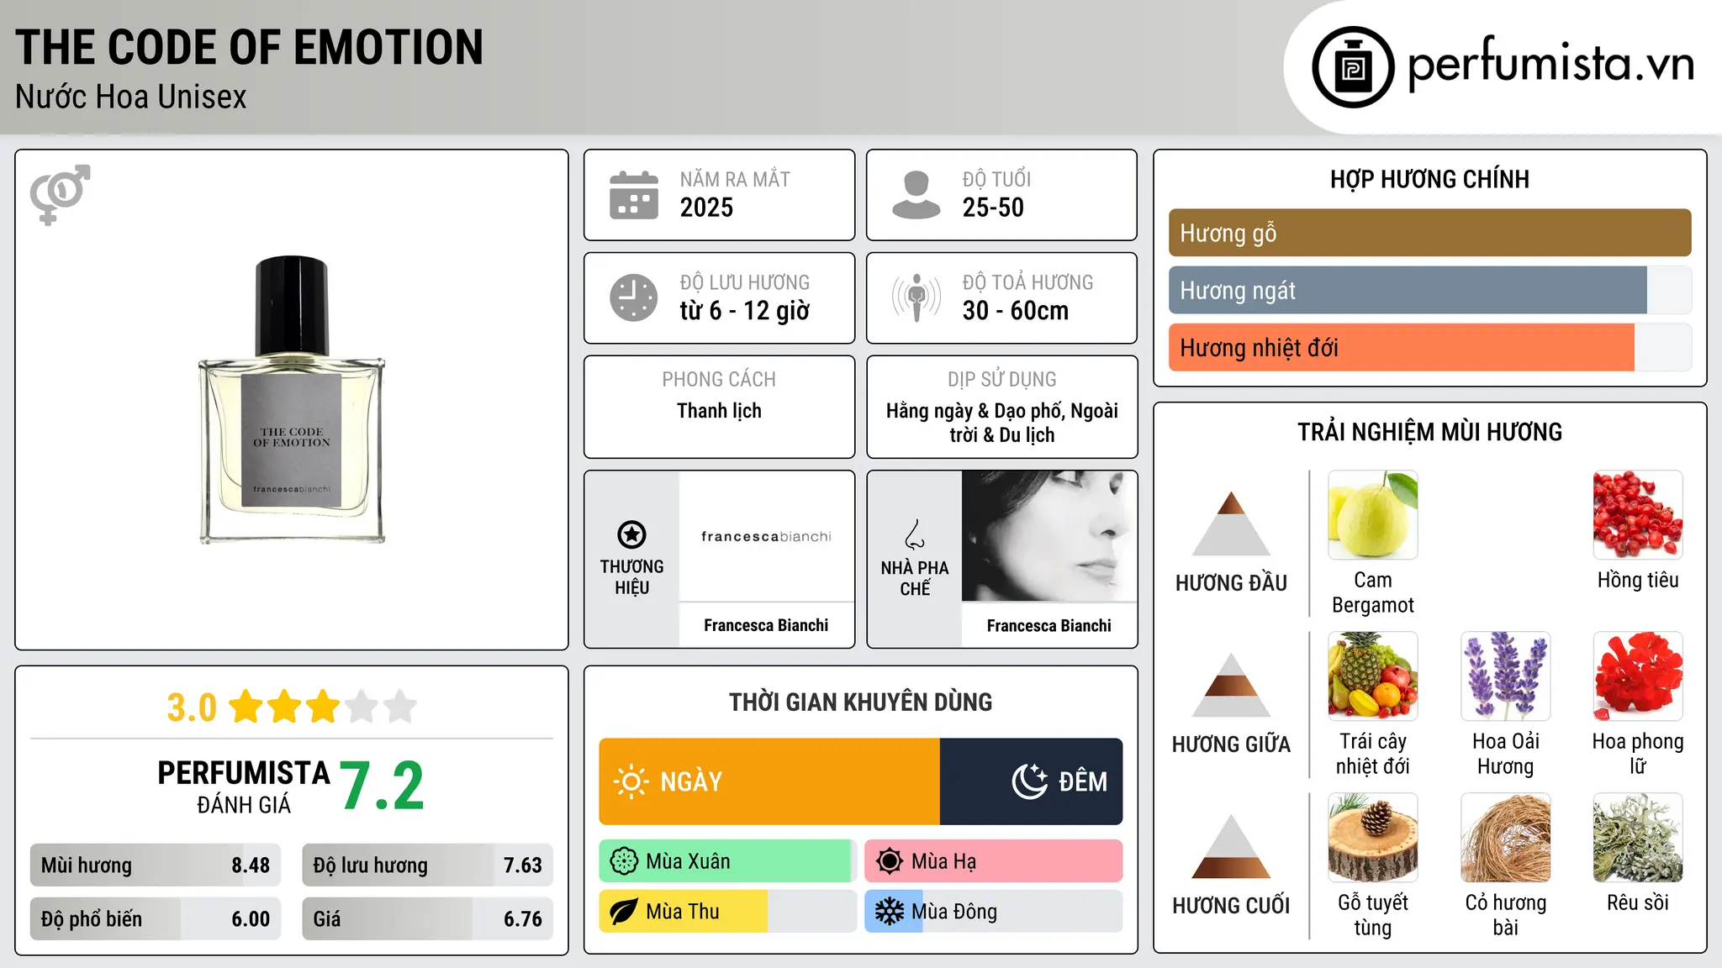The width and height of the screenshot is (1722, 968).
Task: Click the HỢP HƯƠNG CHÍNH heading
Action: [1429, 179]
